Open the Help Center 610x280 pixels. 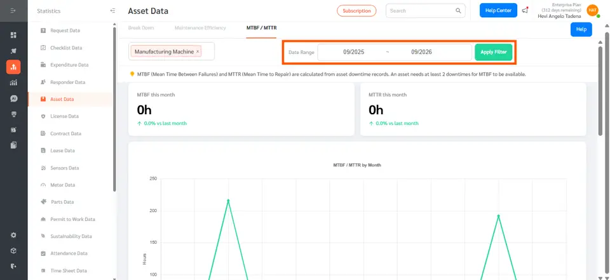[498, 11]
